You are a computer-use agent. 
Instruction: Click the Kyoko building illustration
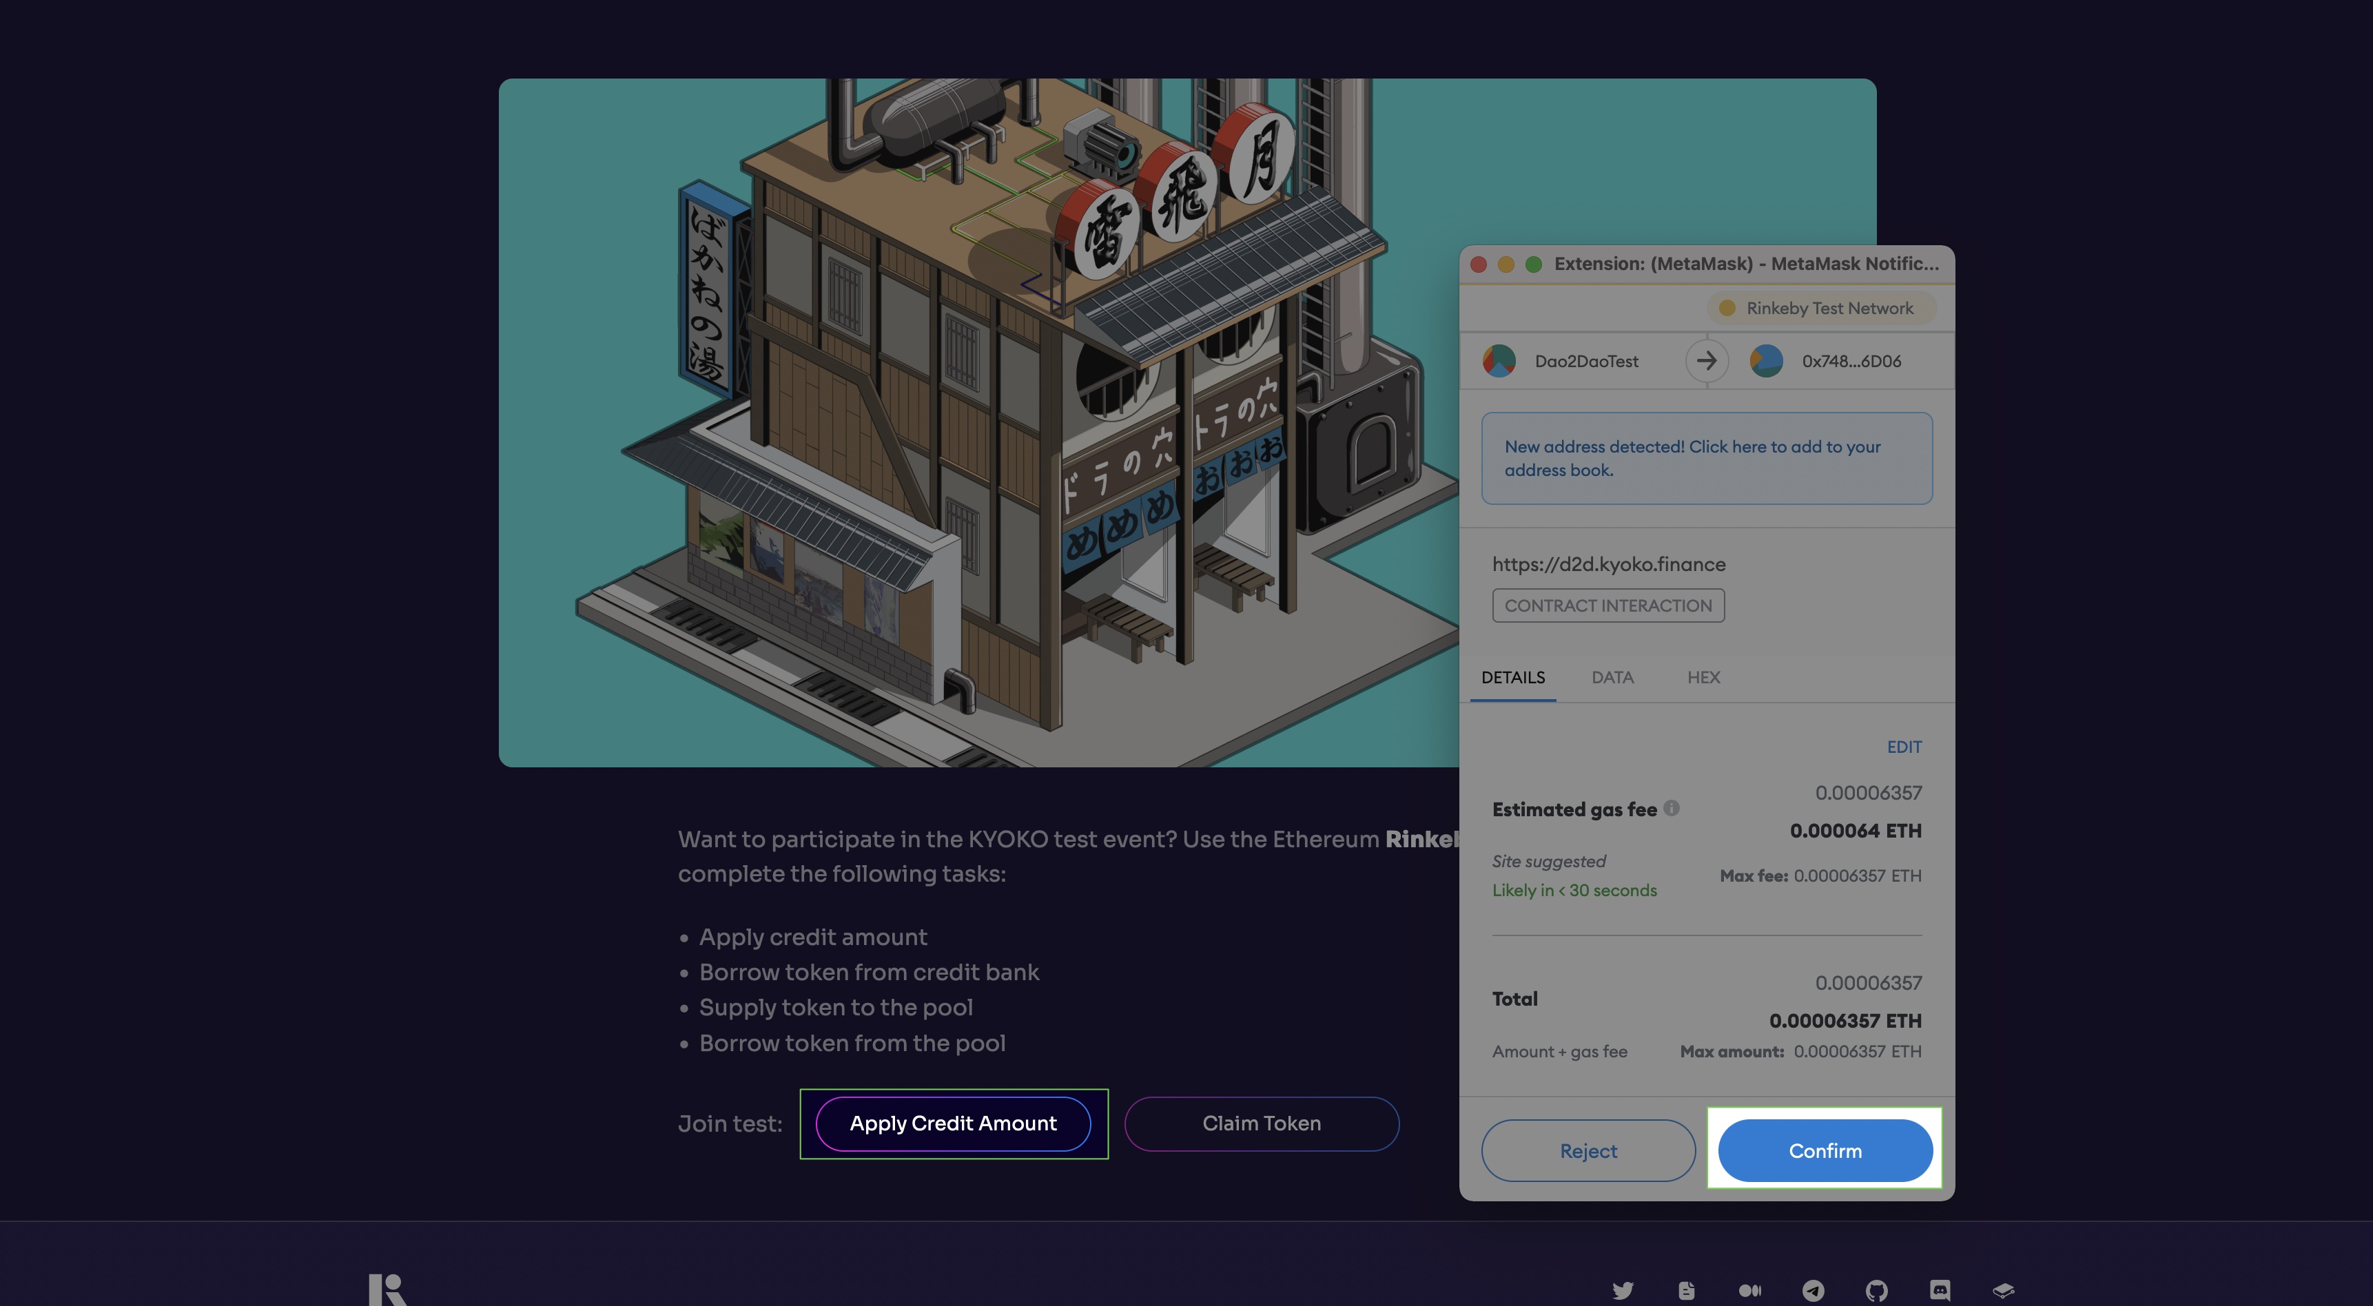coord(978,423)
